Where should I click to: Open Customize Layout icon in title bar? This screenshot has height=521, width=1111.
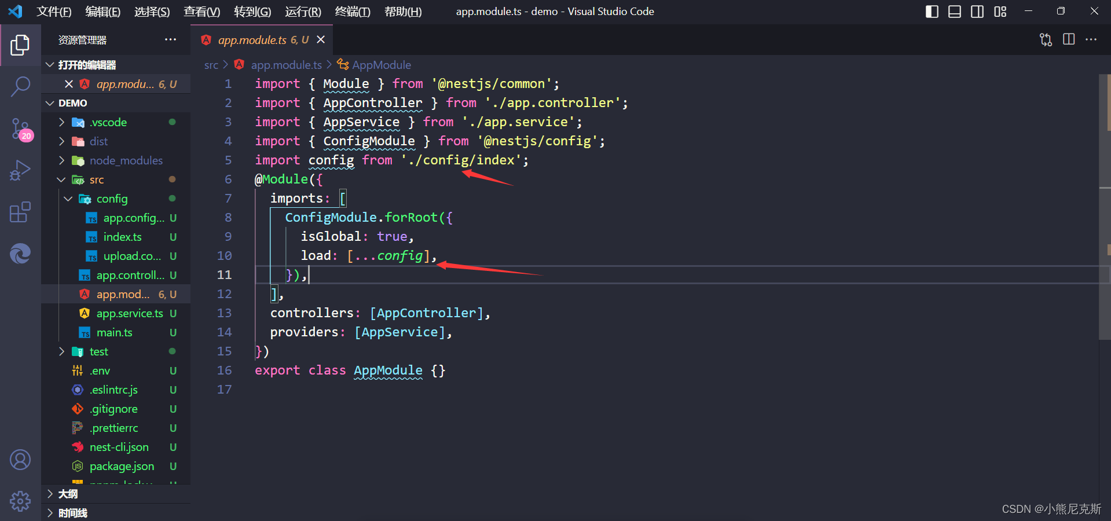(x=1000, y=12)
